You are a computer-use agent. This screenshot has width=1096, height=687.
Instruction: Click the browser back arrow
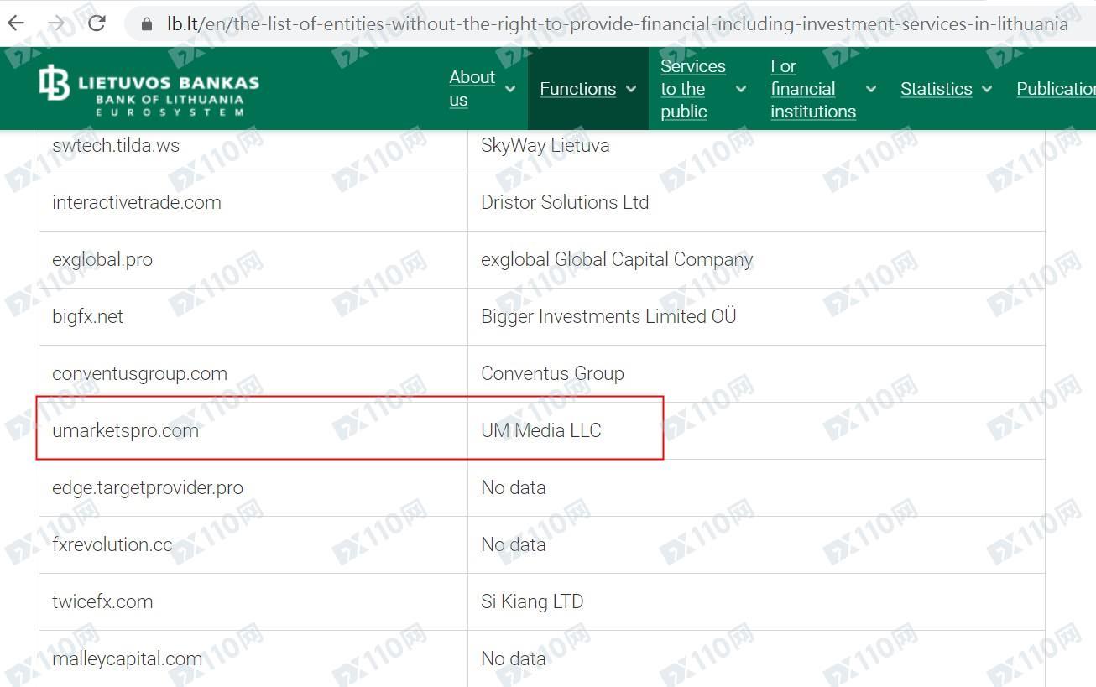(x=16, y=23)
